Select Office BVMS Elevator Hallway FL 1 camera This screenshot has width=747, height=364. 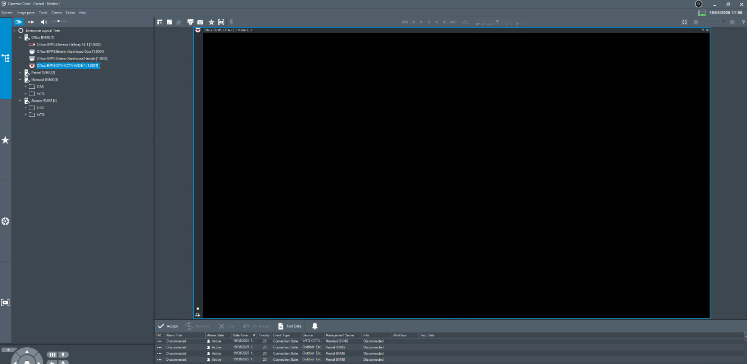point(68,44)
